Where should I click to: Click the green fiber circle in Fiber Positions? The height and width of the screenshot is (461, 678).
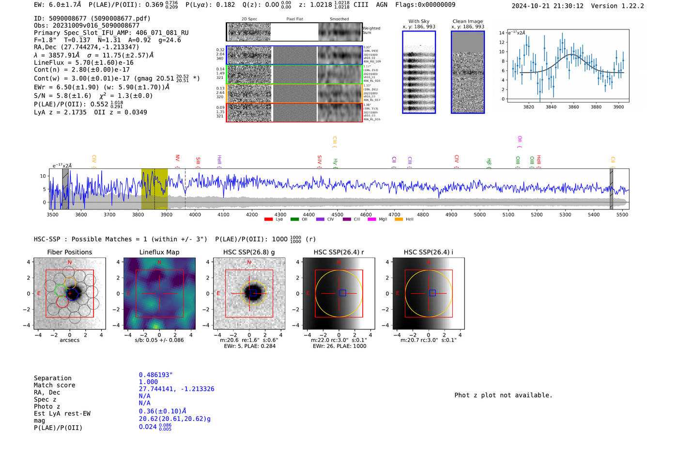click(x=61, y=291)
